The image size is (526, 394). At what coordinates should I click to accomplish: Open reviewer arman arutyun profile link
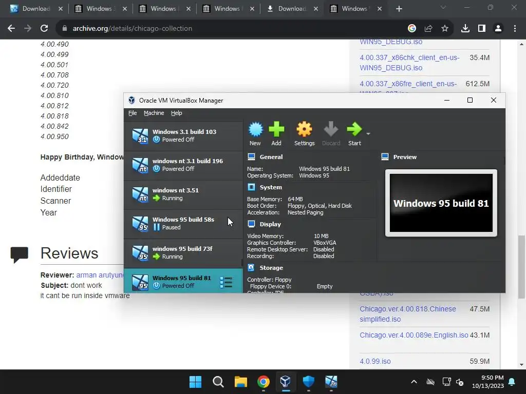[x=100, y=275]
